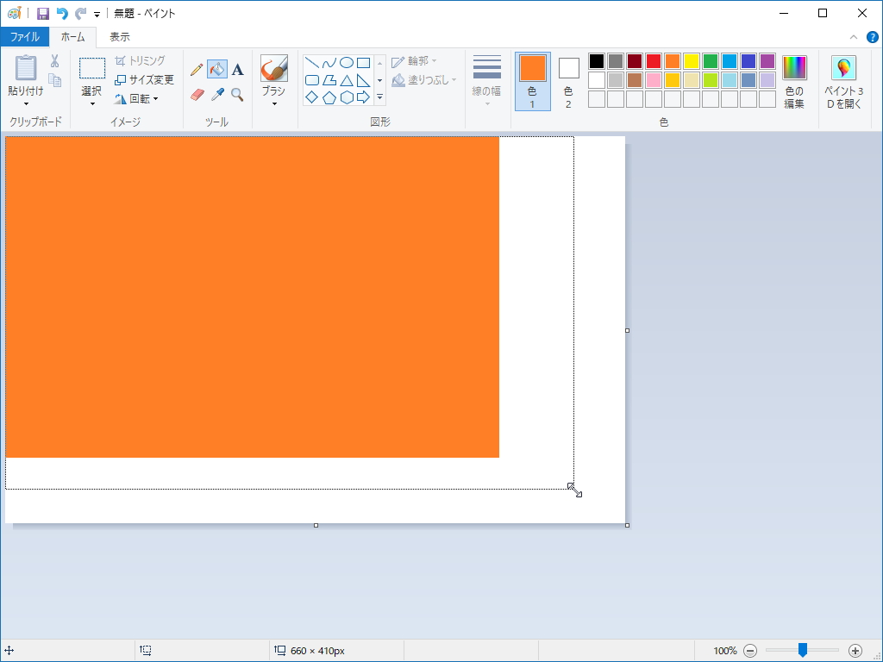
Task: Pick the red color swatch
Action: coord(654,61)
